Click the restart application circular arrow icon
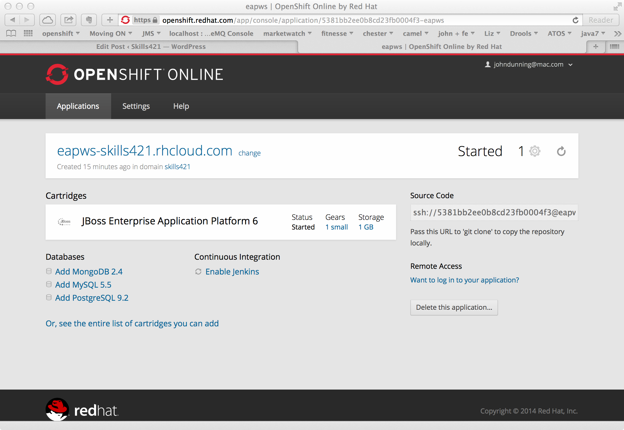This screenshot has width=624, height=430. pos(561,151)
